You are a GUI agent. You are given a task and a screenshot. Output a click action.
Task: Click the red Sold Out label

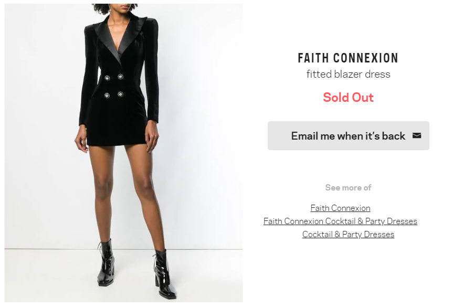coord(348,98)
